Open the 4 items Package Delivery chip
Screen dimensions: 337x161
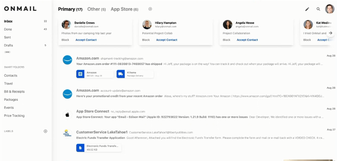point(135,74)
